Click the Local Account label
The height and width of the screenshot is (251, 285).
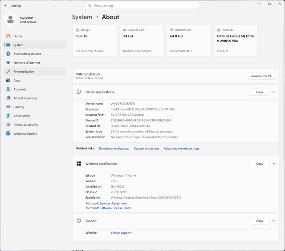coord(28,22)
